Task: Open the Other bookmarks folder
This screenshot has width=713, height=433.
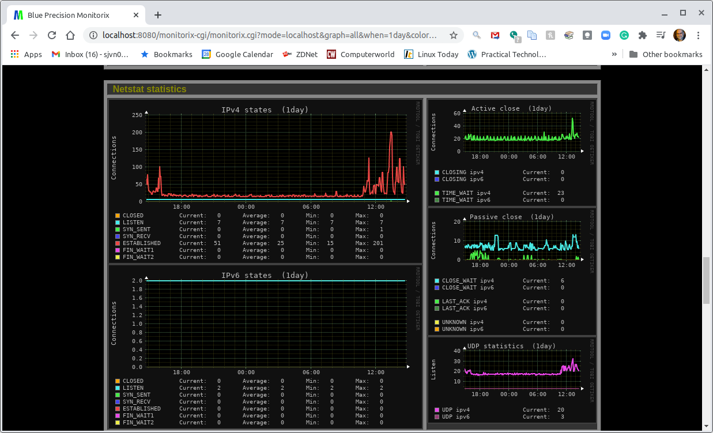Action: tap(666, 54)
